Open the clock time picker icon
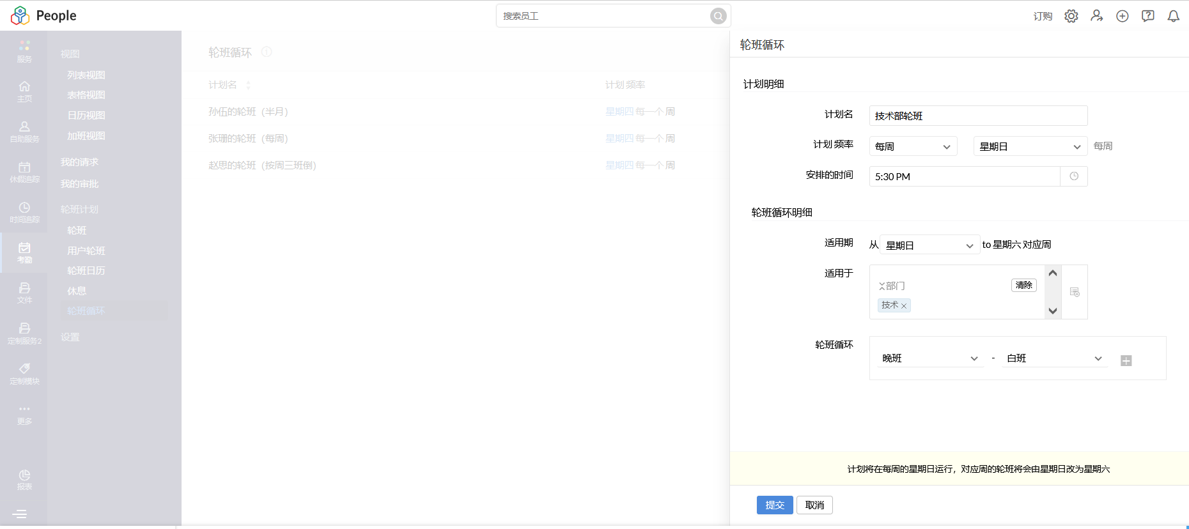The height and width of the screenshot is (529, 1189). [x=1074, y=176]
